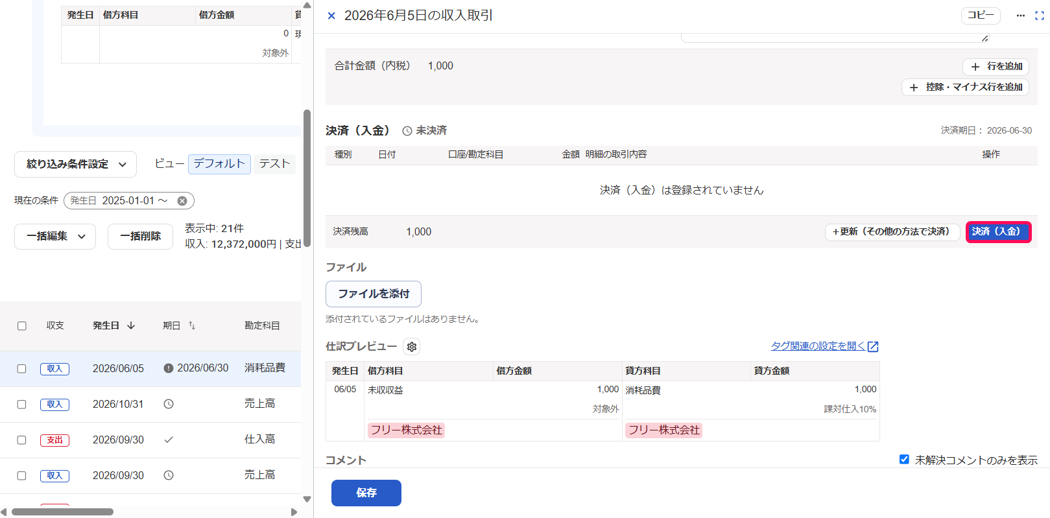Switch to the テスト view

pos(274,164)
